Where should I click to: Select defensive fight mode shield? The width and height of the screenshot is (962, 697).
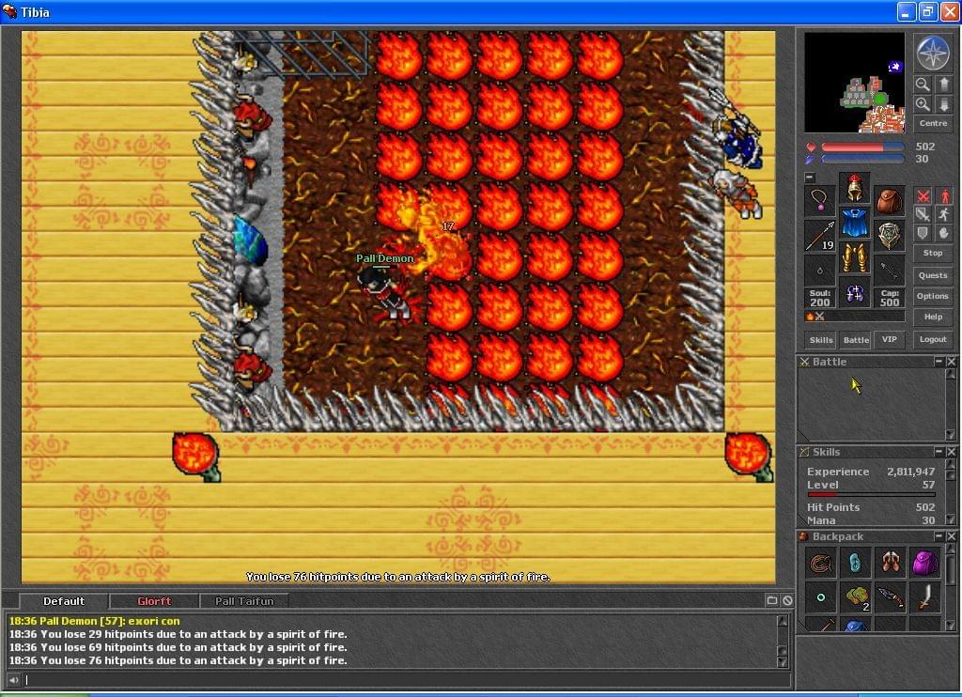tap(923, 233)
